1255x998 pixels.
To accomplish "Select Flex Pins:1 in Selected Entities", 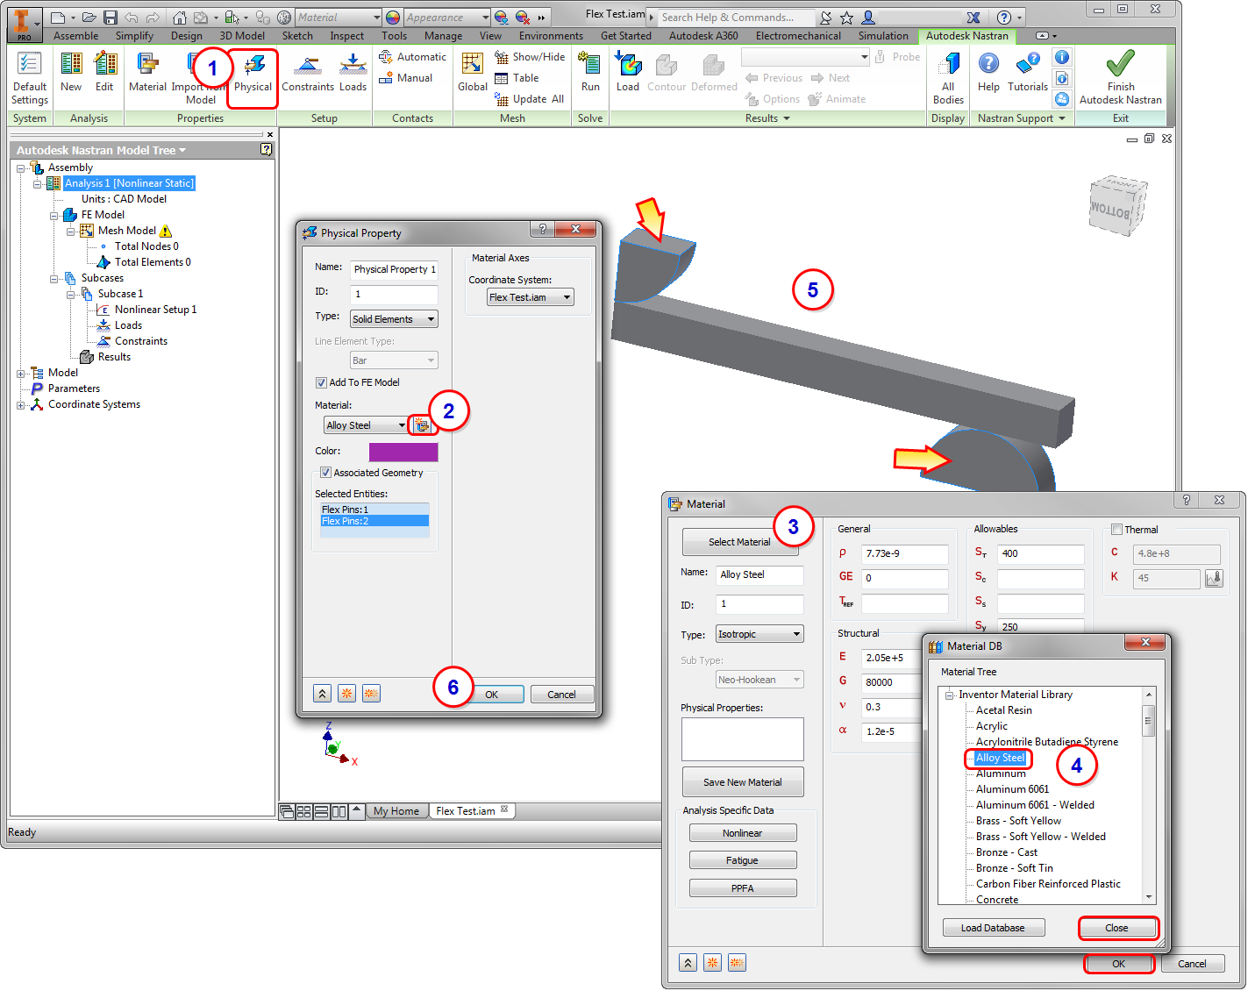I will (x=374, y=510).
